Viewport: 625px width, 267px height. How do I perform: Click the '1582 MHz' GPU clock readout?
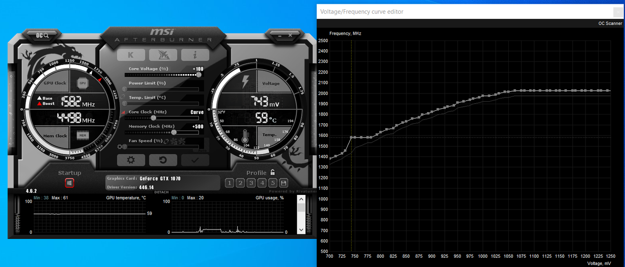(x=78, y=101)
